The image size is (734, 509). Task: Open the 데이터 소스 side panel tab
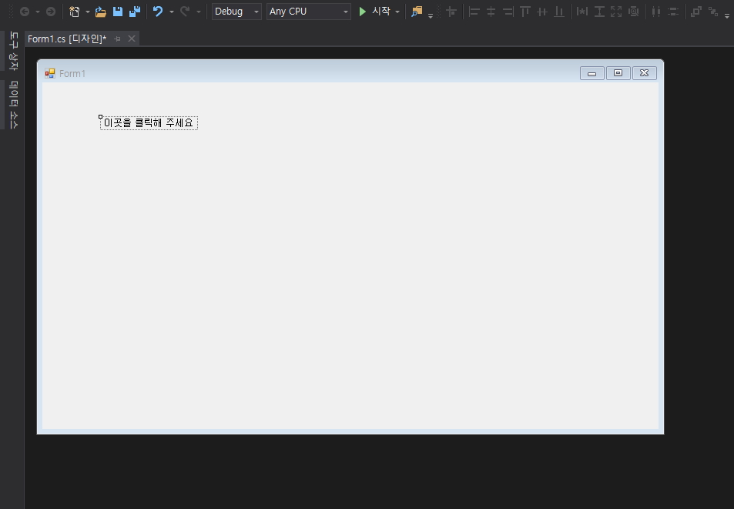pos(14,105)
